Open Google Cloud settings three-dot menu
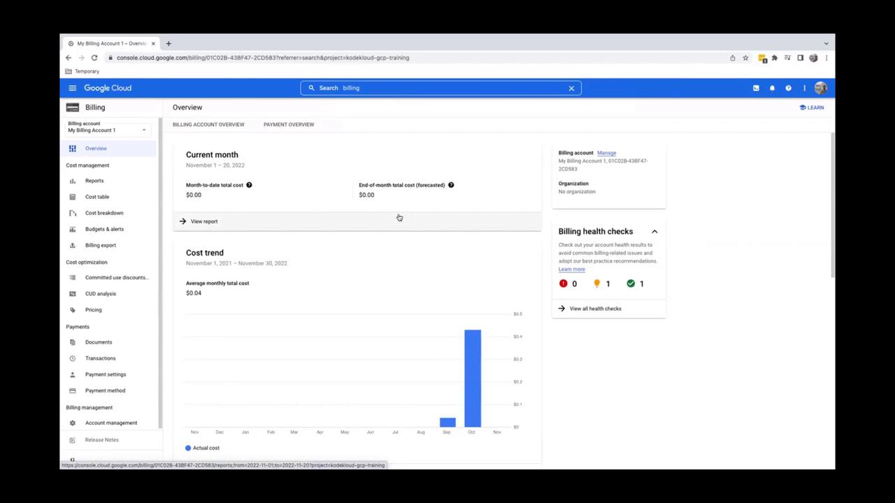Viewport: 895px width, 503px height. pyautogui.click(x=804, y=88)
